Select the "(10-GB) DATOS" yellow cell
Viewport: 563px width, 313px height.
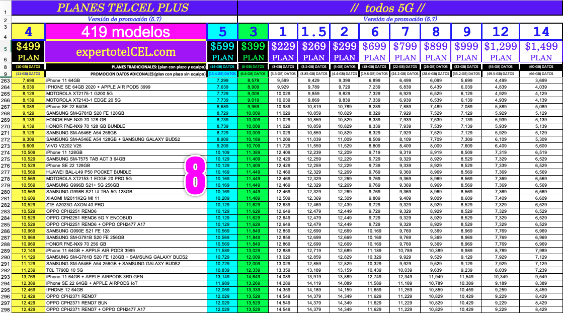[28, 67]
